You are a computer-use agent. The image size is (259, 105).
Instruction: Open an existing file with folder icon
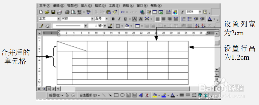(x=47, y=12)
